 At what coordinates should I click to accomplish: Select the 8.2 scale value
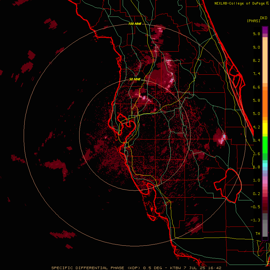(256, 60)
